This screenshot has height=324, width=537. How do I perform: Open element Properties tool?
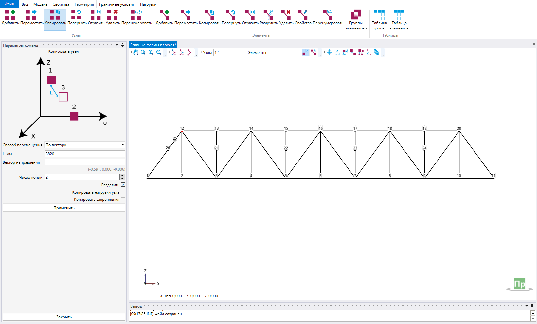[303, 17]
